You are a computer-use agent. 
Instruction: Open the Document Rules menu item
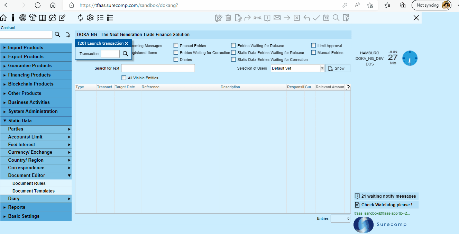pos(36,183)
